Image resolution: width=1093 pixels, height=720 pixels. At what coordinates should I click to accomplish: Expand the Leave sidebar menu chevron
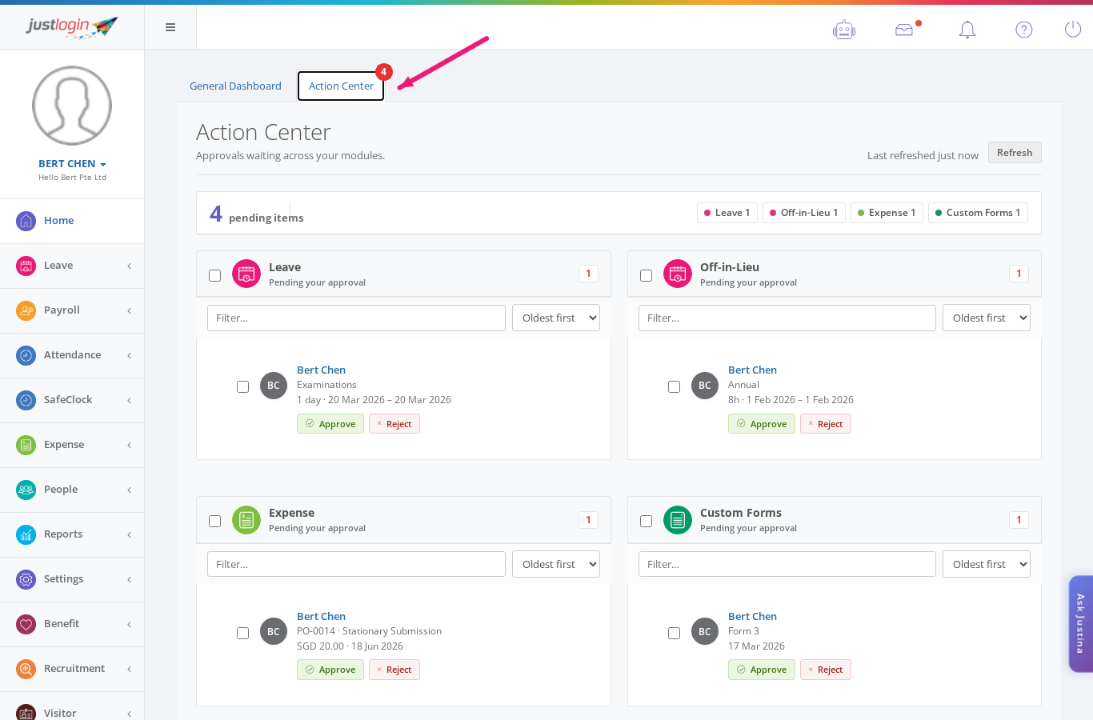[129, 266]
